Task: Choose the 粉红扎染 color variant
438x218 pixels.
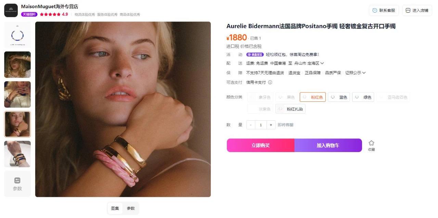Action: [291, 109]
